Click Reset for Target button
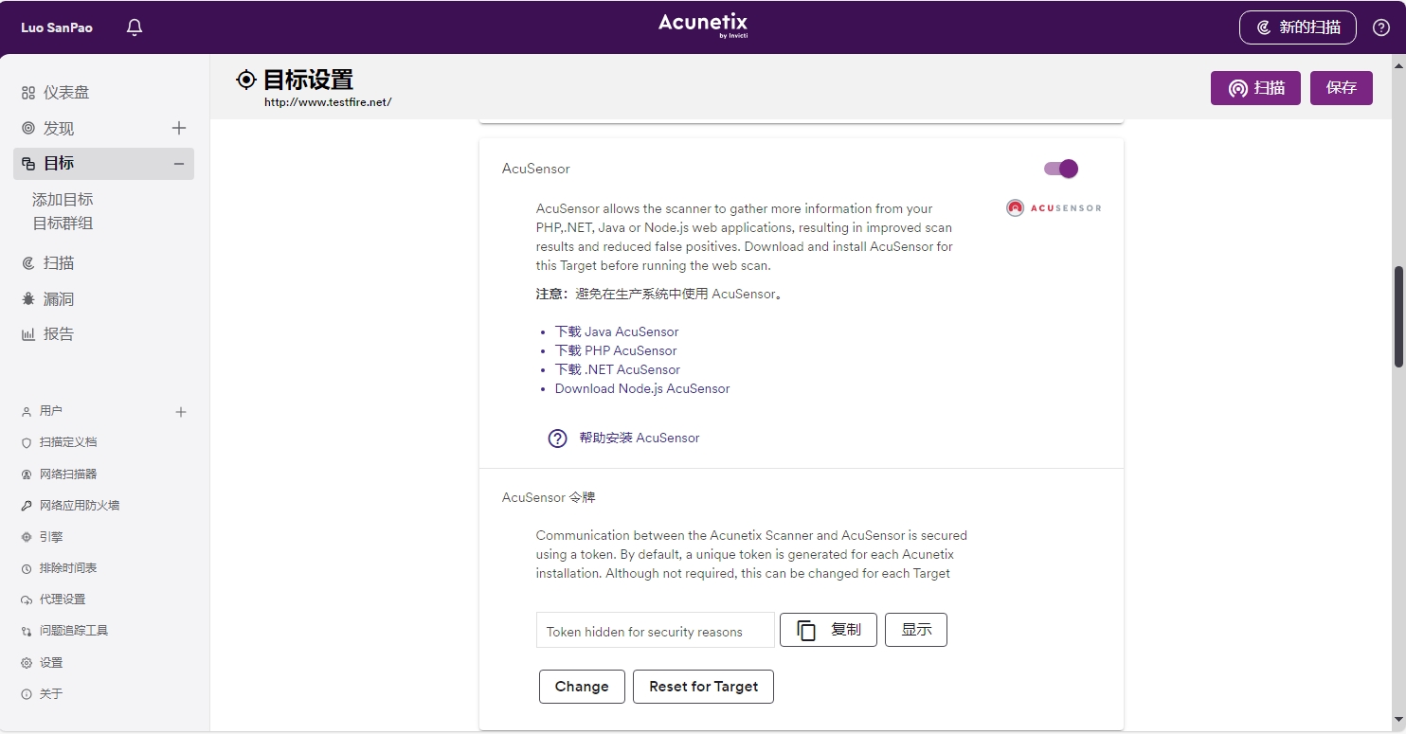The image size is (1406, 734). [703, 687]
